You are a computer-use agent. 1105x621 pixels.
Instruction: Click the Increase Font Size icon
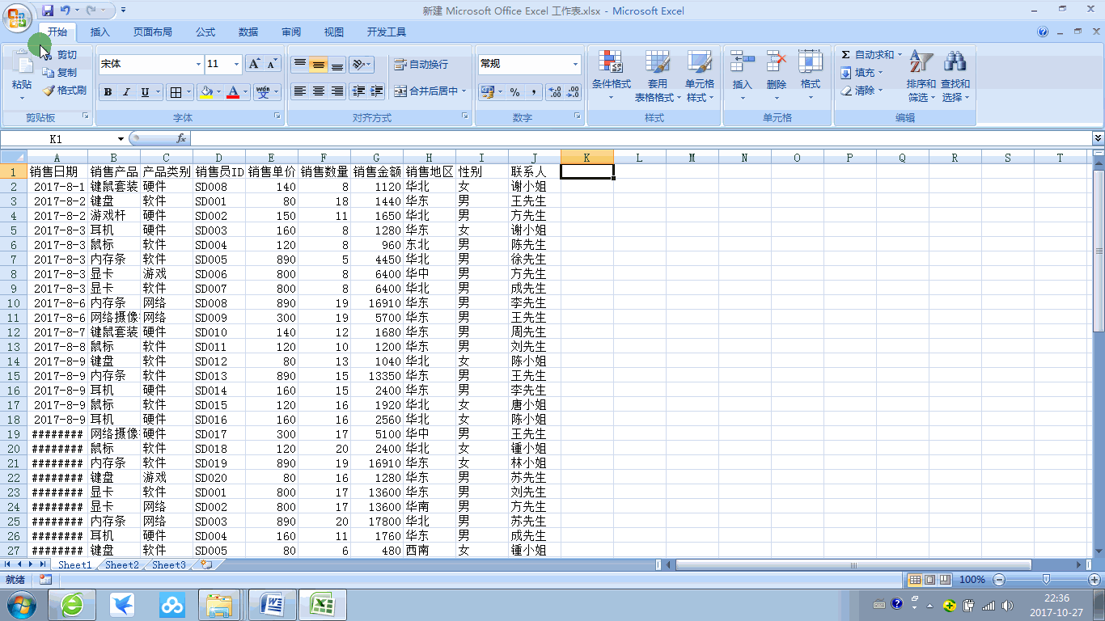[x=252, y=62]
